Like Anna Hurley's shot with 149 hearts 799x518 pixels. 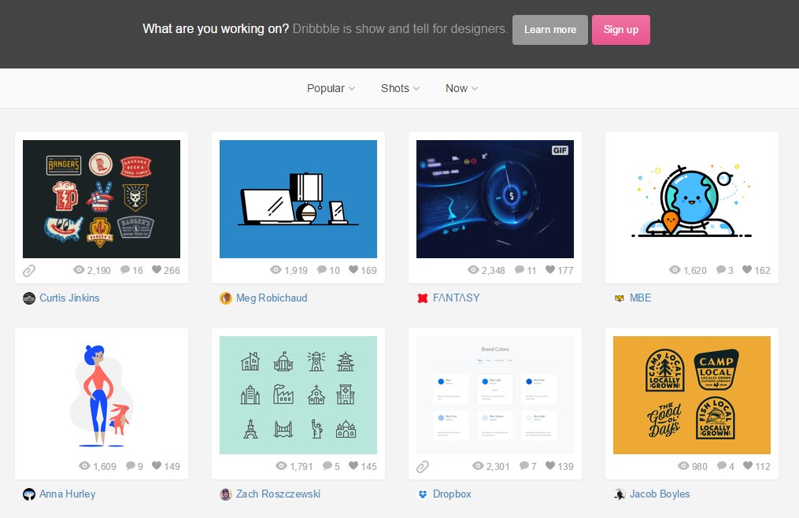[x=157, y=465]
